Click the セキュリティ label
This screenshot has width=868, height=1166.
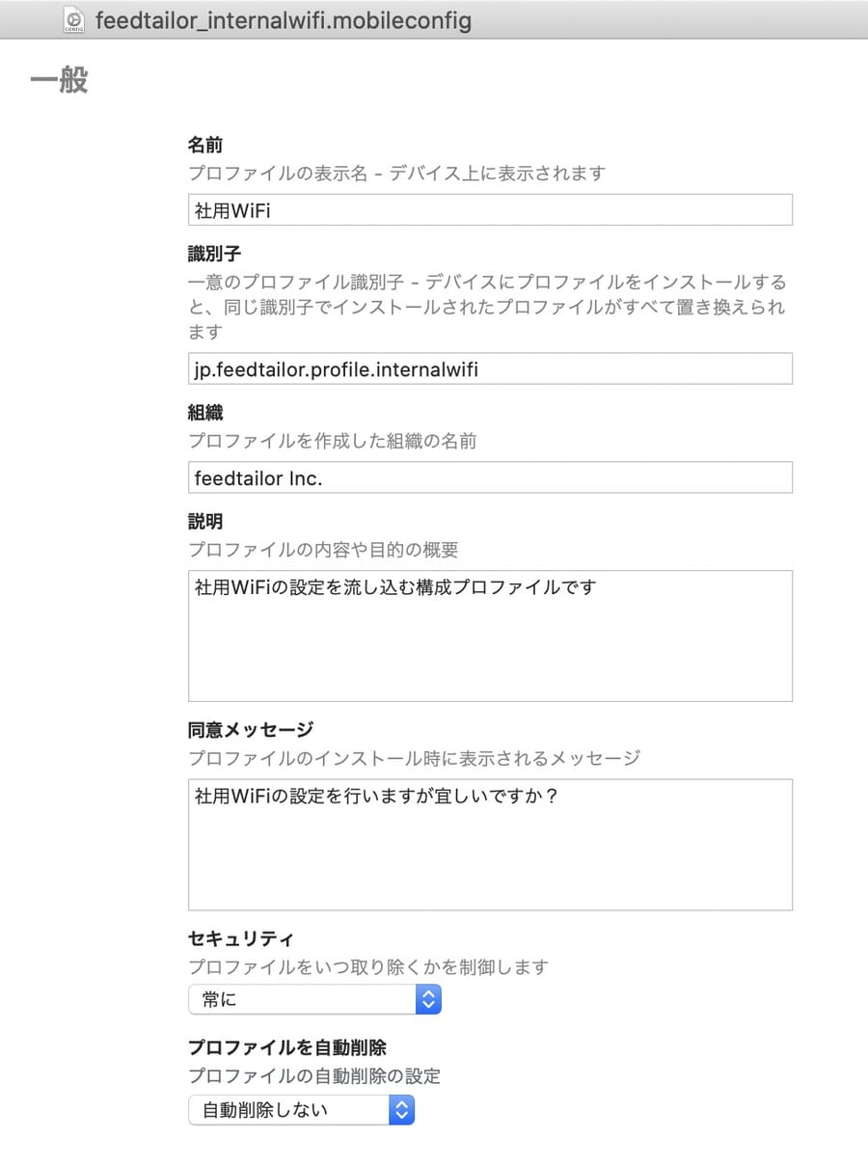[241, 938]
